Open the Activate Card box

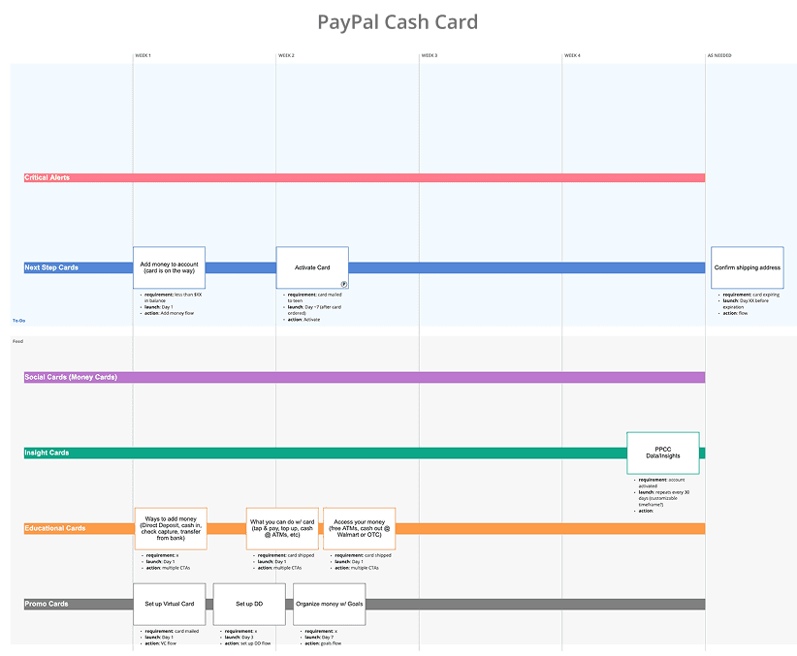[x=312, y=267]
